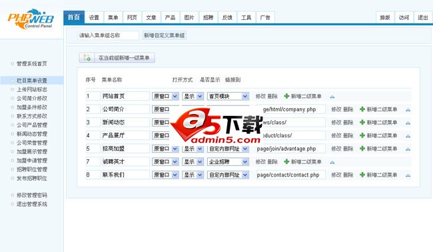433x252 pixels.
Task: Open 显示 dropdown in 网站首页 row
Action: (x=193, y=96)
